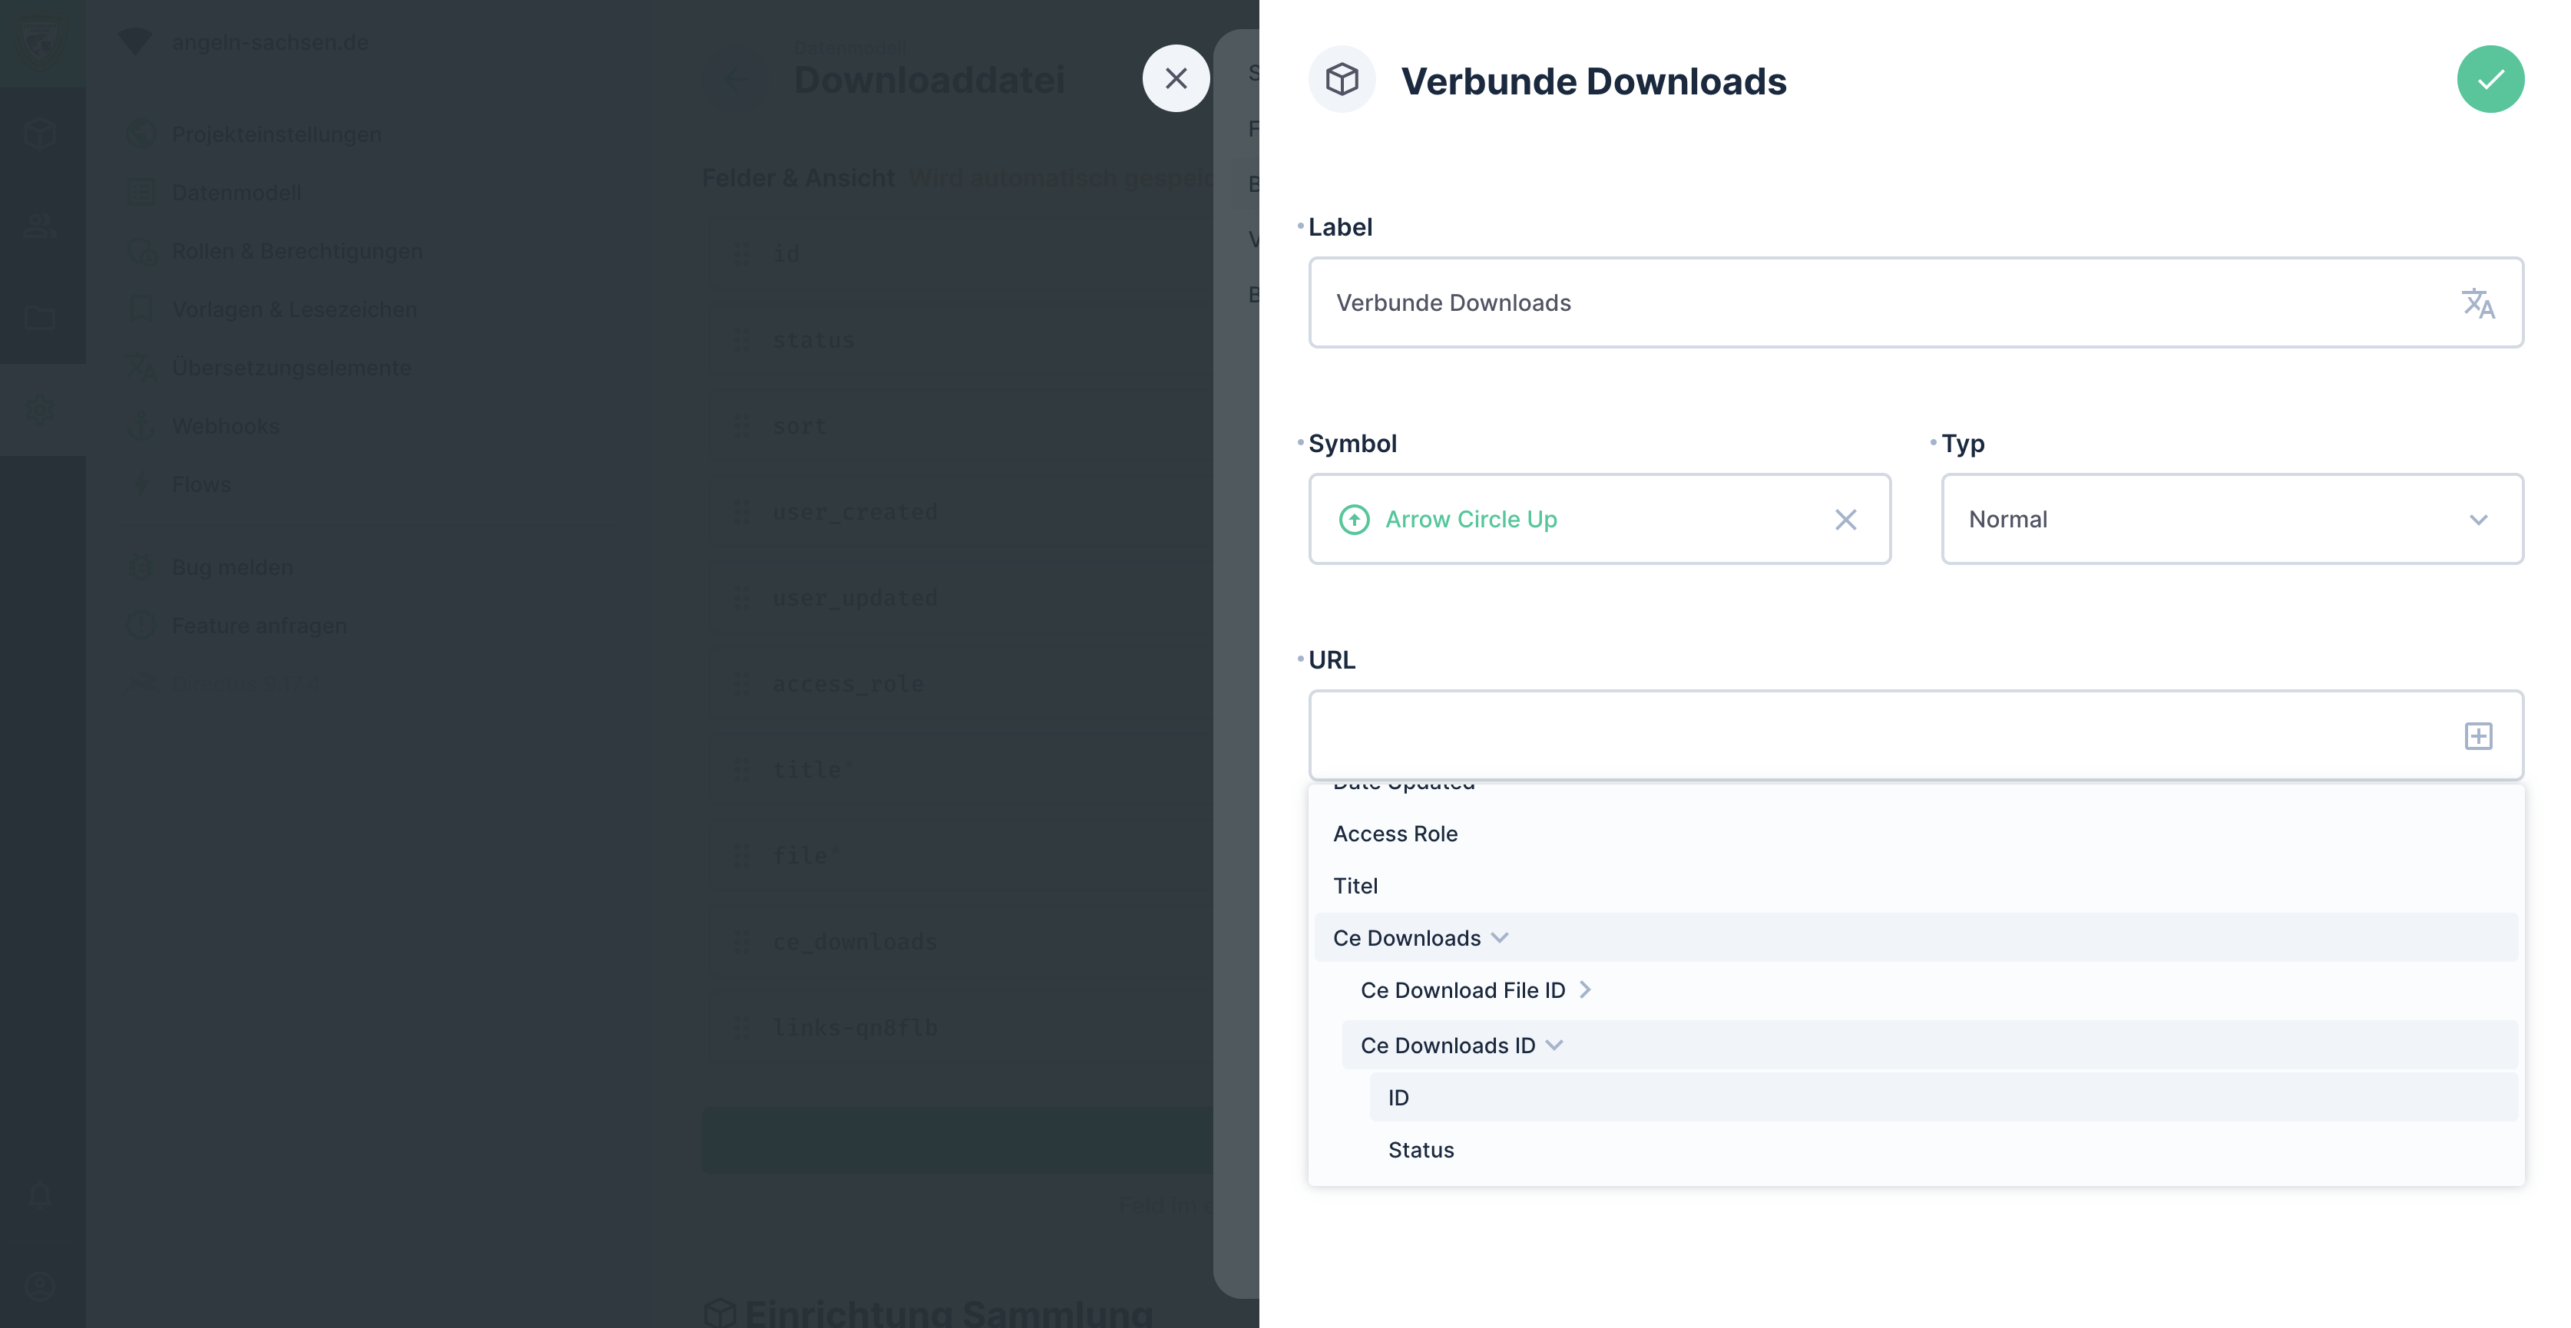Collapse the Ce Downloads ID group
This screenshot has height=1328, width=2571.
coord(1554,1046)
